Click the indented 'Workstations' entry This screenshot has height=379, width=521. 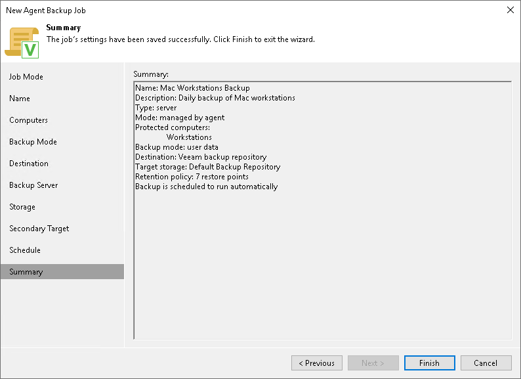189,137
